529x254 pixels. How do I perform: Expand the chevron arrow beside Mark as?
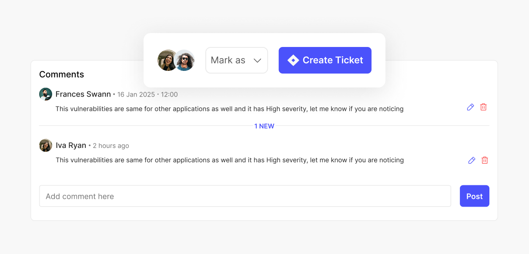click(257, 60)
